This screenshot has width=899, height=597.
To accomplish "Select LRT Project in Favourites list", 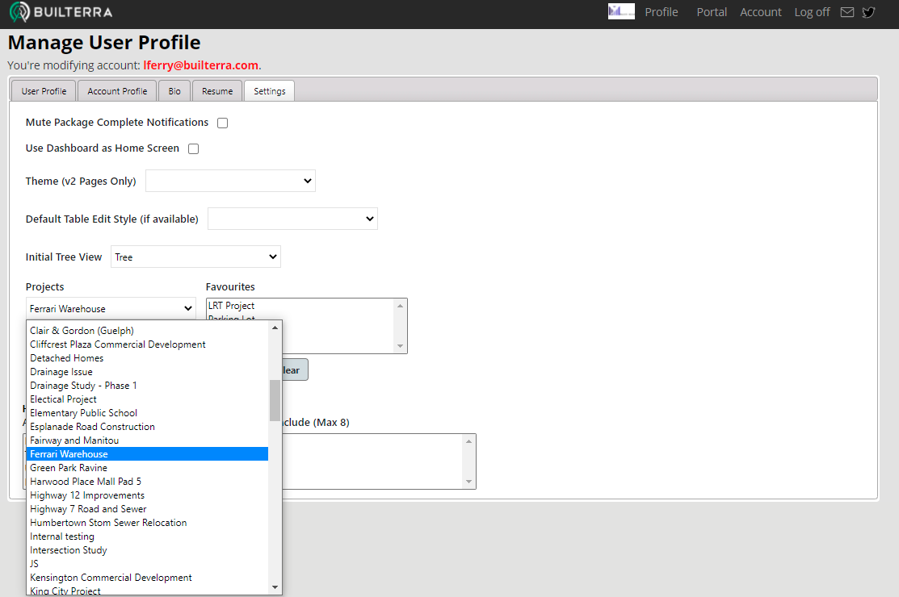I will (300, 306).
